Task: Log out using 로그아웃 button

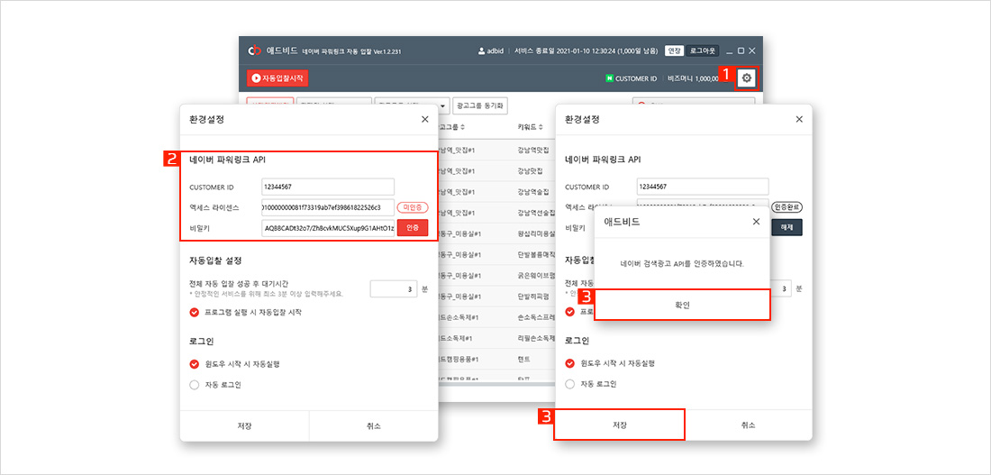Action: point(702,50)
